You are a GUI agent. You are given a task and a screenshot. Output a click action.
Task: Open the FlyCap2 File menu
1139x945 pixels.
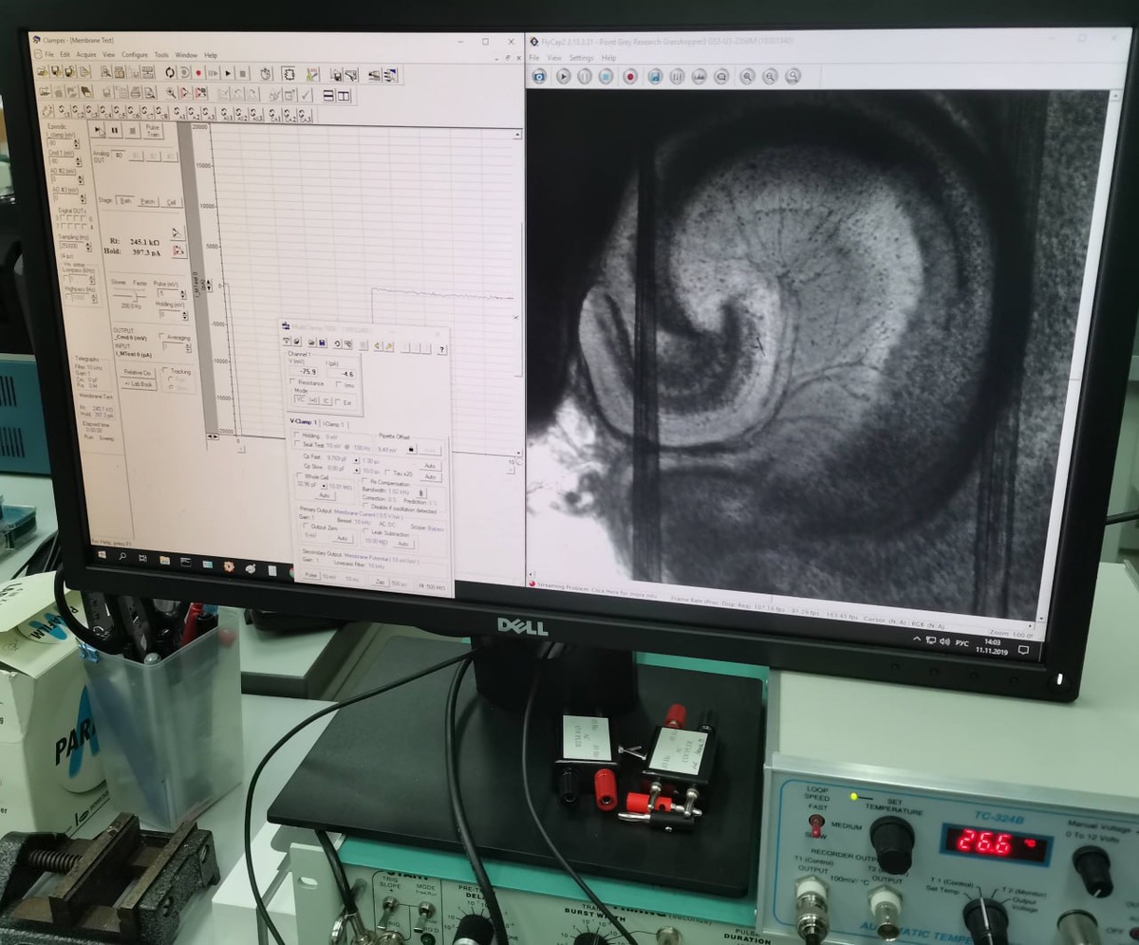(534, 58)
